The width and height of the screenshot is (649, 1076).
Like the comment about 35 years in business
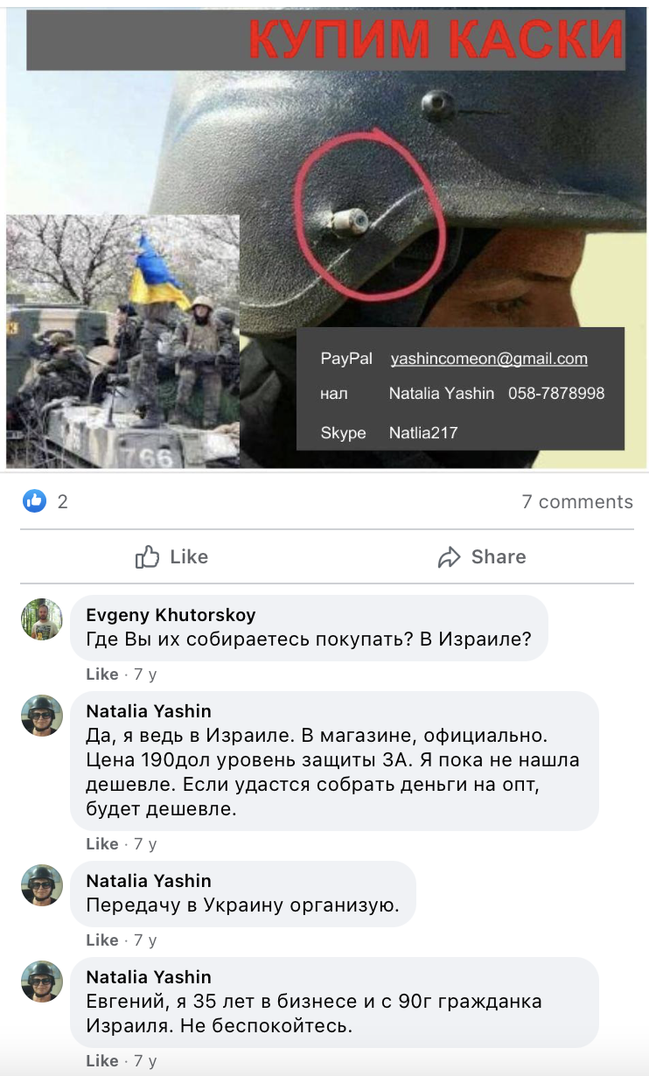coord(102,1061)
